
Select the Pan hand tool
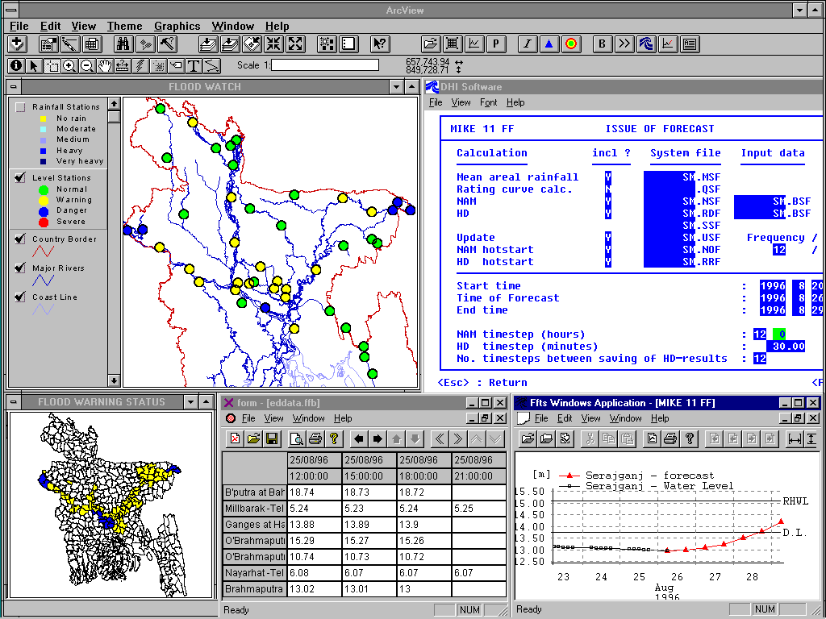point(106,66)
